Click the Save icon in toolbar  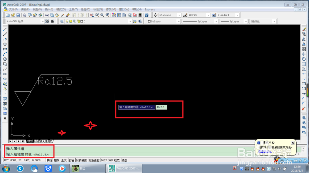pyautogui.click(x=18, y=15)
